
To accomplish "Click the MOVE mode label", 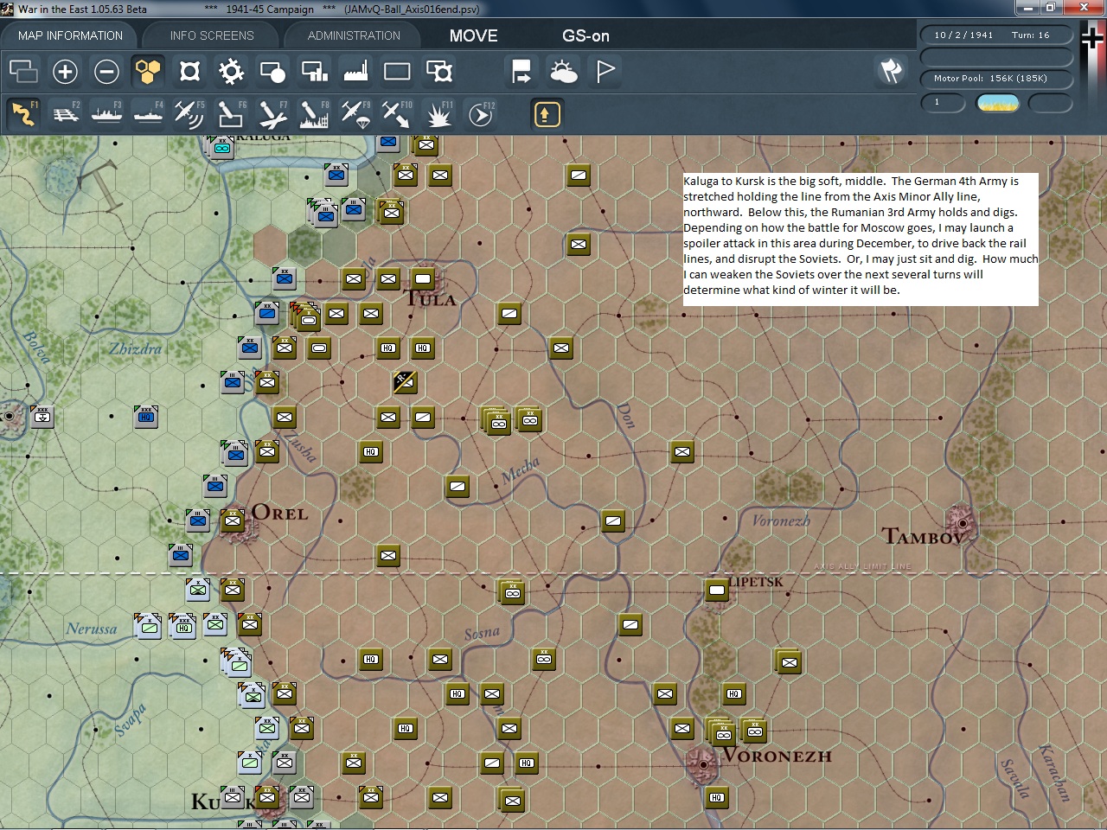I will (473, 35).
